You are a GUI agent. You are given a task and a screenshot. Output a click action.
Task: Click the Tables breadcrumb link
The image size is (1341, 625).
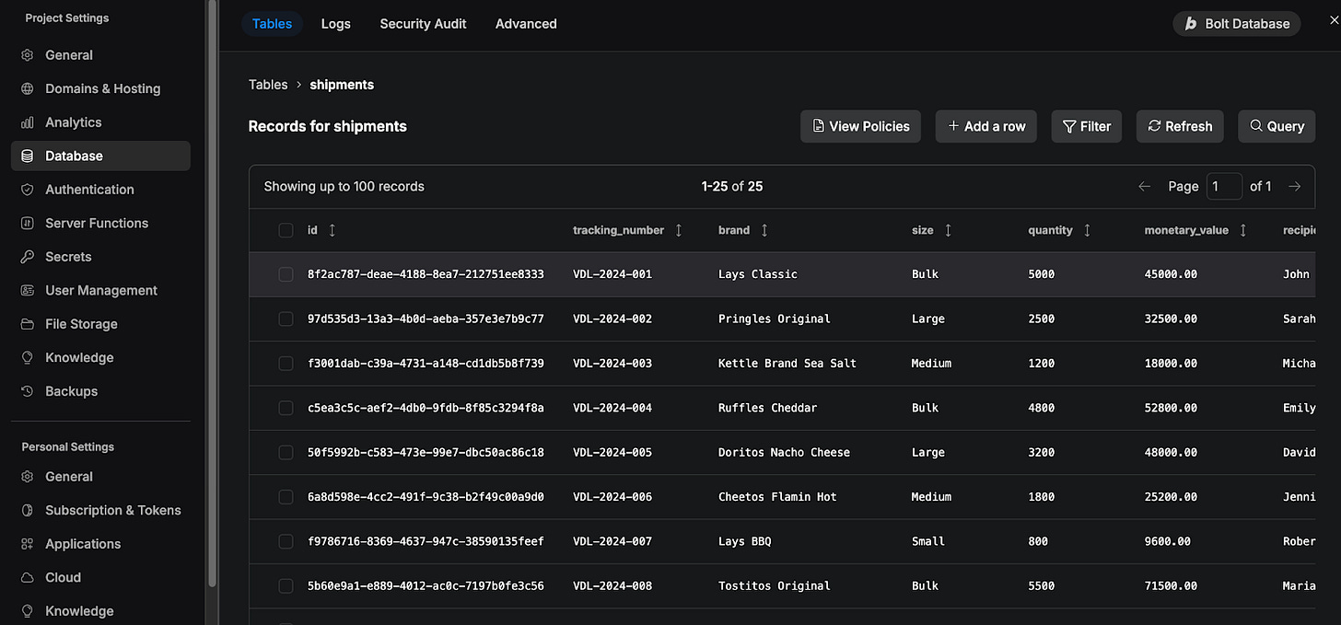tap(268, 85)
